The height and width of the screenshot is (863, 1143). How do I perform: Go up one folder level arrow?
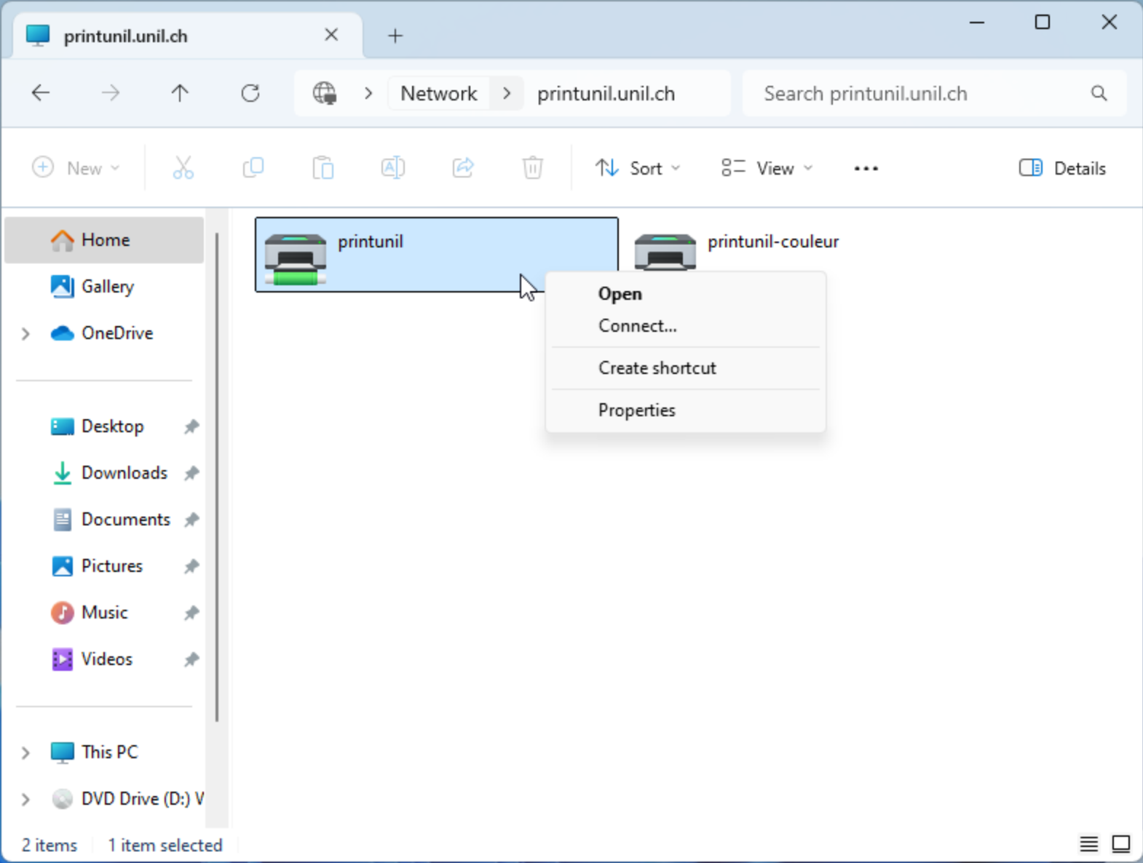180,93
